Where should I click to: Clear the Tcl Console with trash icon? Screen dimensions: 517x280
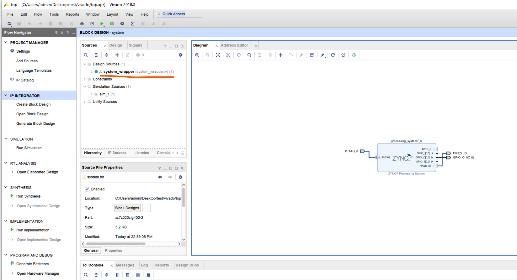[148, 275]
